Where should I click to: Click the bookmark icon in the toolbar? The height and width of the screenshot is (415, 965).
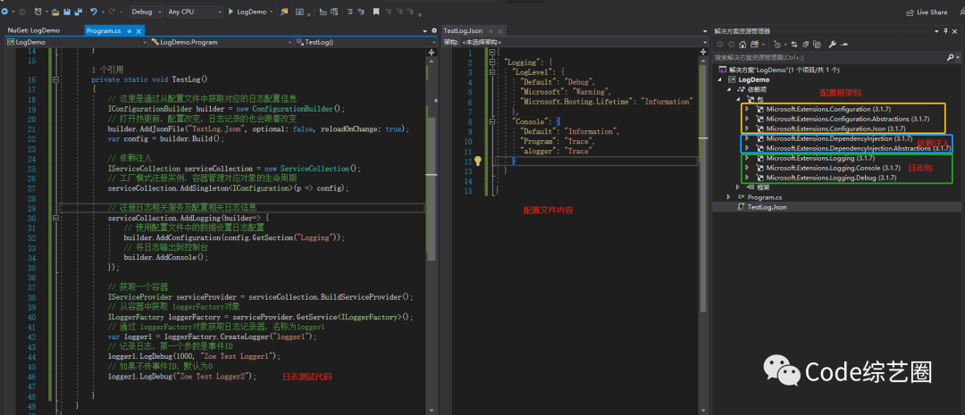[376, 12]
